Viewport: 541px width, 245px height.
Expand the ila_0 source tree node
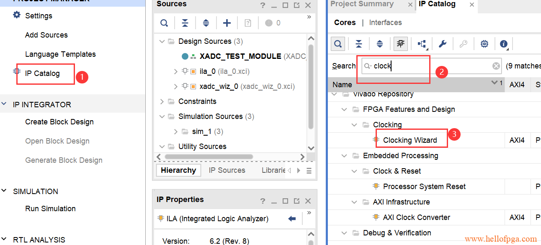point(176,71)
